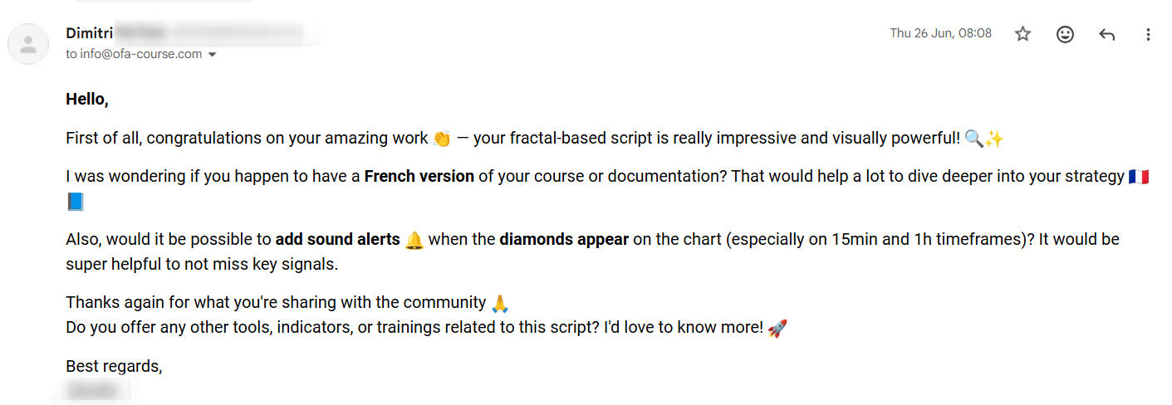Click the bold "Hello," greeting
Screen dimensions: 1172x405
click(x=87, y=100)
